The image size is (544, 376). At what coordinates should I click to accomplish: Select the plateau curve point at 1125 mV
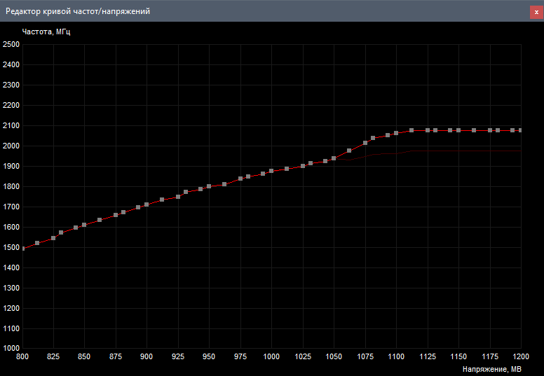tap(428, 130)
